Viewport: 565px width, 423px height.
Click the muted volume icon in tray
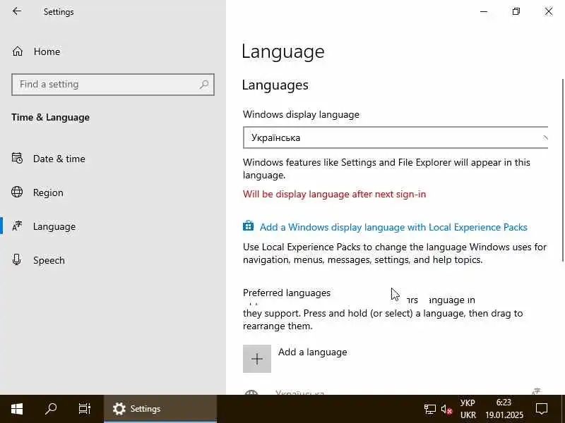click(446, 410)
